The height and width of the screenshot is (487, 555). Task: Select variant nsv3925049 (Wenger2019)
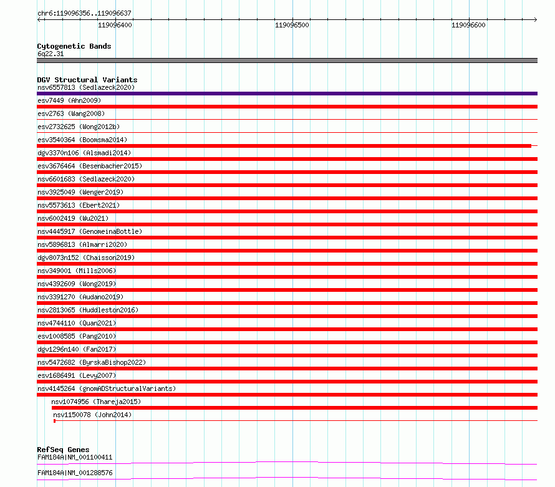pos(80,192)
